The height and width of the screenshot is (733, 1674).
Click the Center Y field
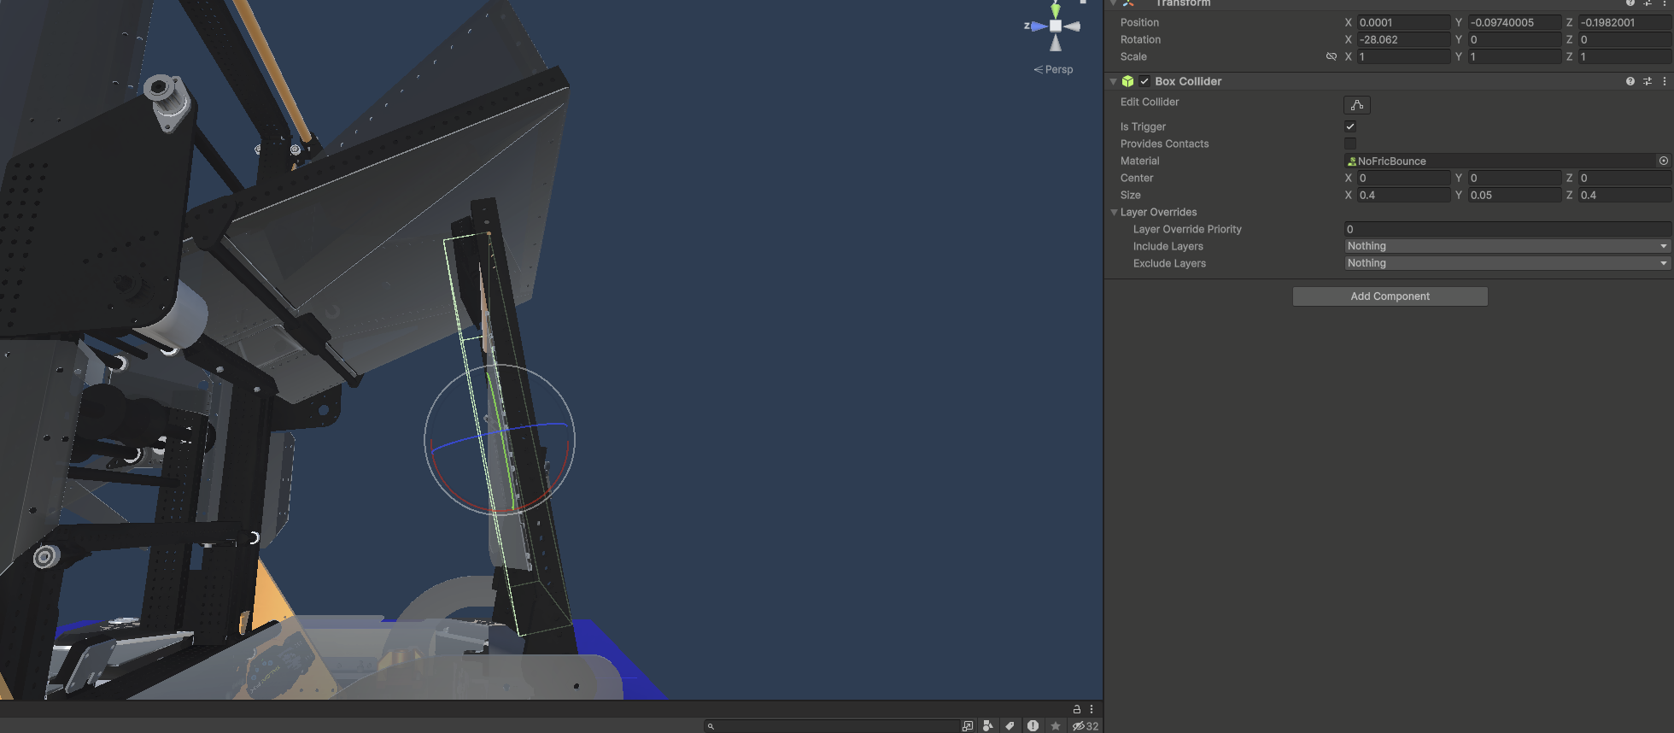(1513, 178)
